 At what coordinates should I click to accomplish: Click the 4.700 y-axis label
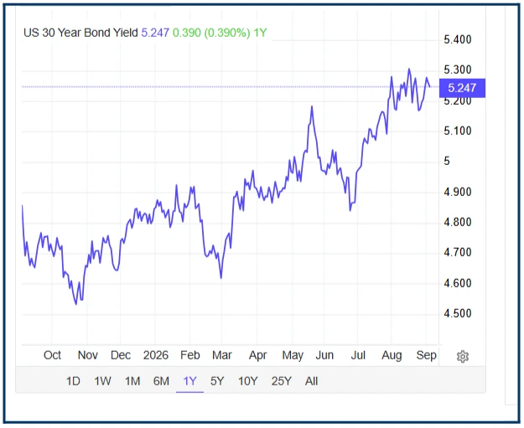pyautogui.click(x=458, y=252)
